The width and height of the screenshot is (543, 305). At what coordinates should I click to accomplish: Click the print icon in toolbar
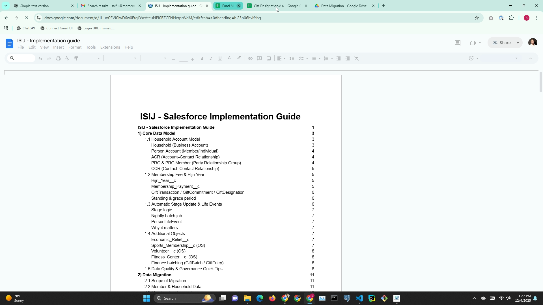tap(58, 58)
